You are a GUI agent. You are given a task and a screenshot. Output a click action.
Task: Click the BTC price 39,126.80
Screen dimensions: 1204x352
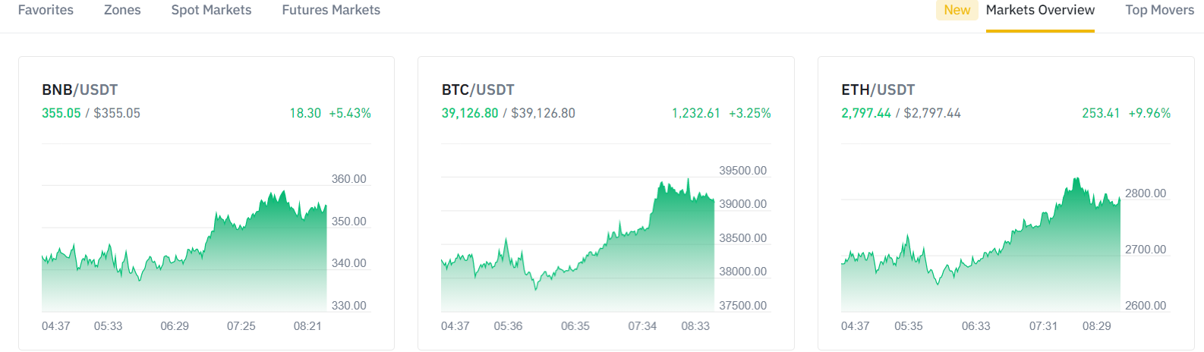(469, 113)
